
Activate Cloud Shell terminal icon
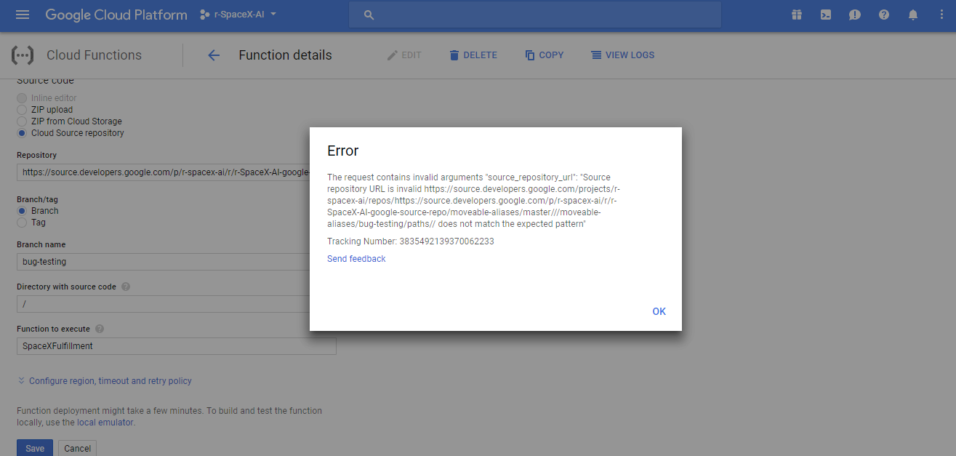(826, 15)
